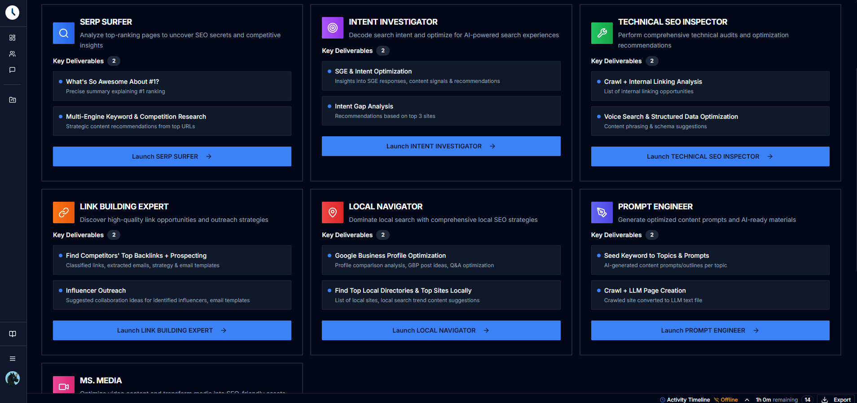The height and width of the screenshot is (403, 857).
Task: Open Activity Timeline in the bottom bar
Action: (685, 400)
